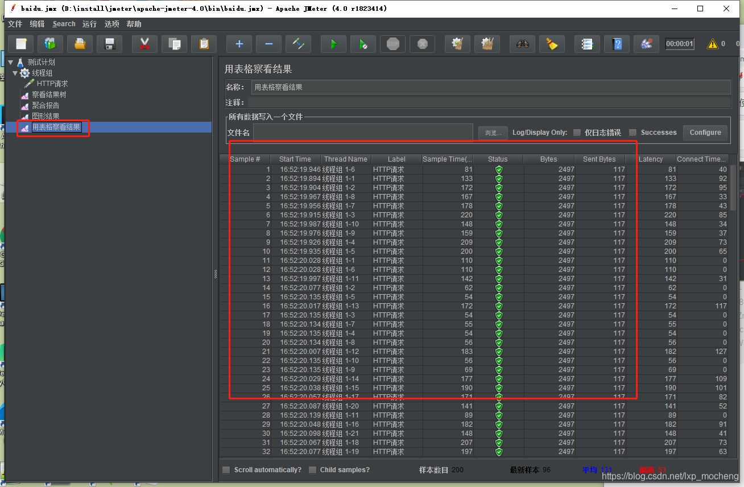Open the 帮助 menu
This screenshot has height=487, width=744.
[x=134, y=24]
